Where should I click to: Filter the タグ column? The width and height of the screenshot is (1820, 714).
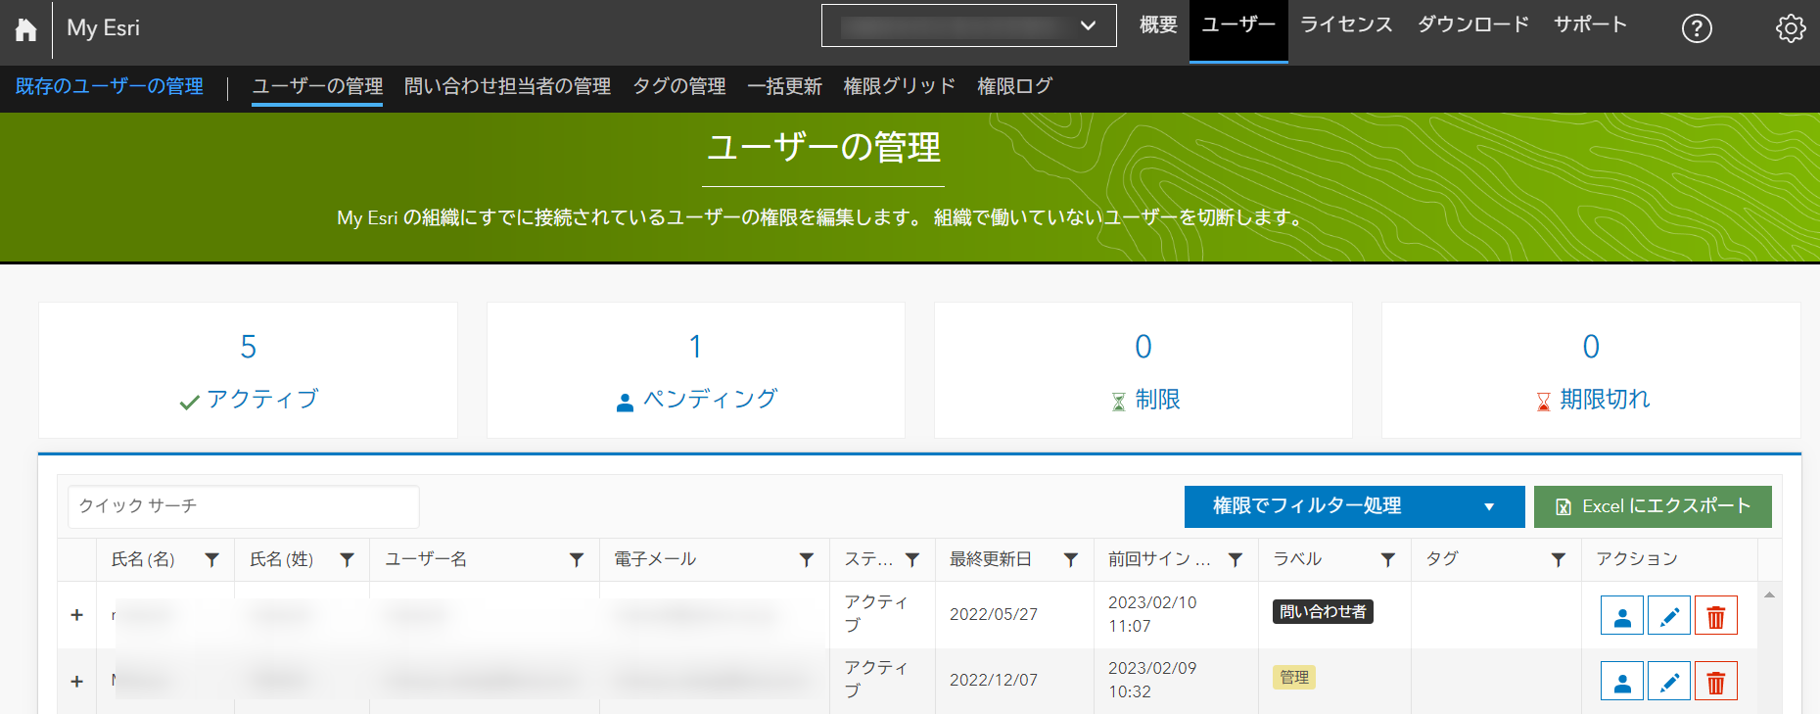tap(1559, 559)
